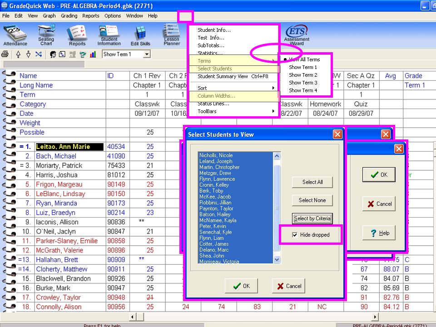Click the student list vertical scrollbar thumb

[277, 208]
